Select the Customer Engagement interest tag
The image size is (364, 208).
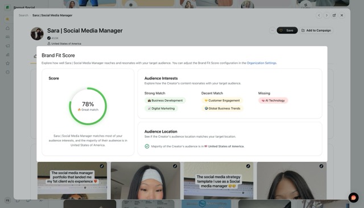222,100
